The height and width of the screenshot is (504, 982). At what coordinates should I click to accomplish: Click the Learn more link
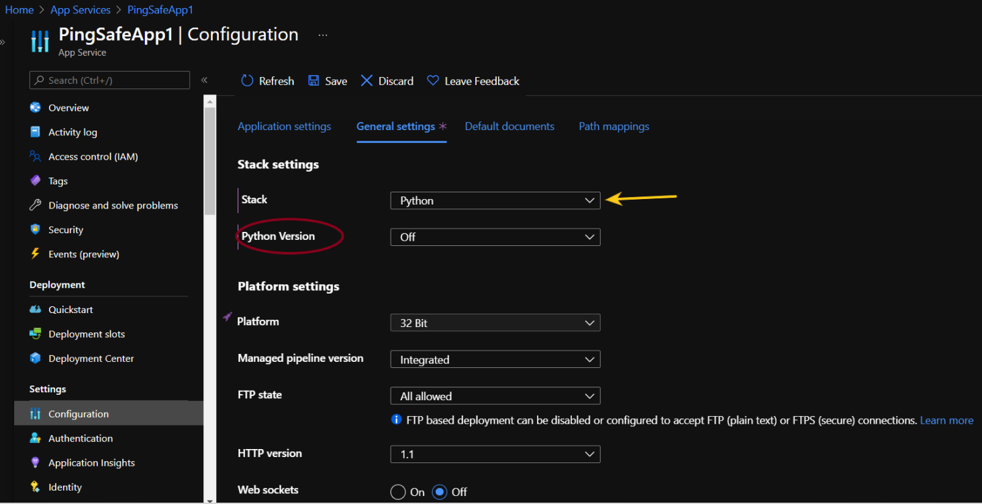point(946,421)
